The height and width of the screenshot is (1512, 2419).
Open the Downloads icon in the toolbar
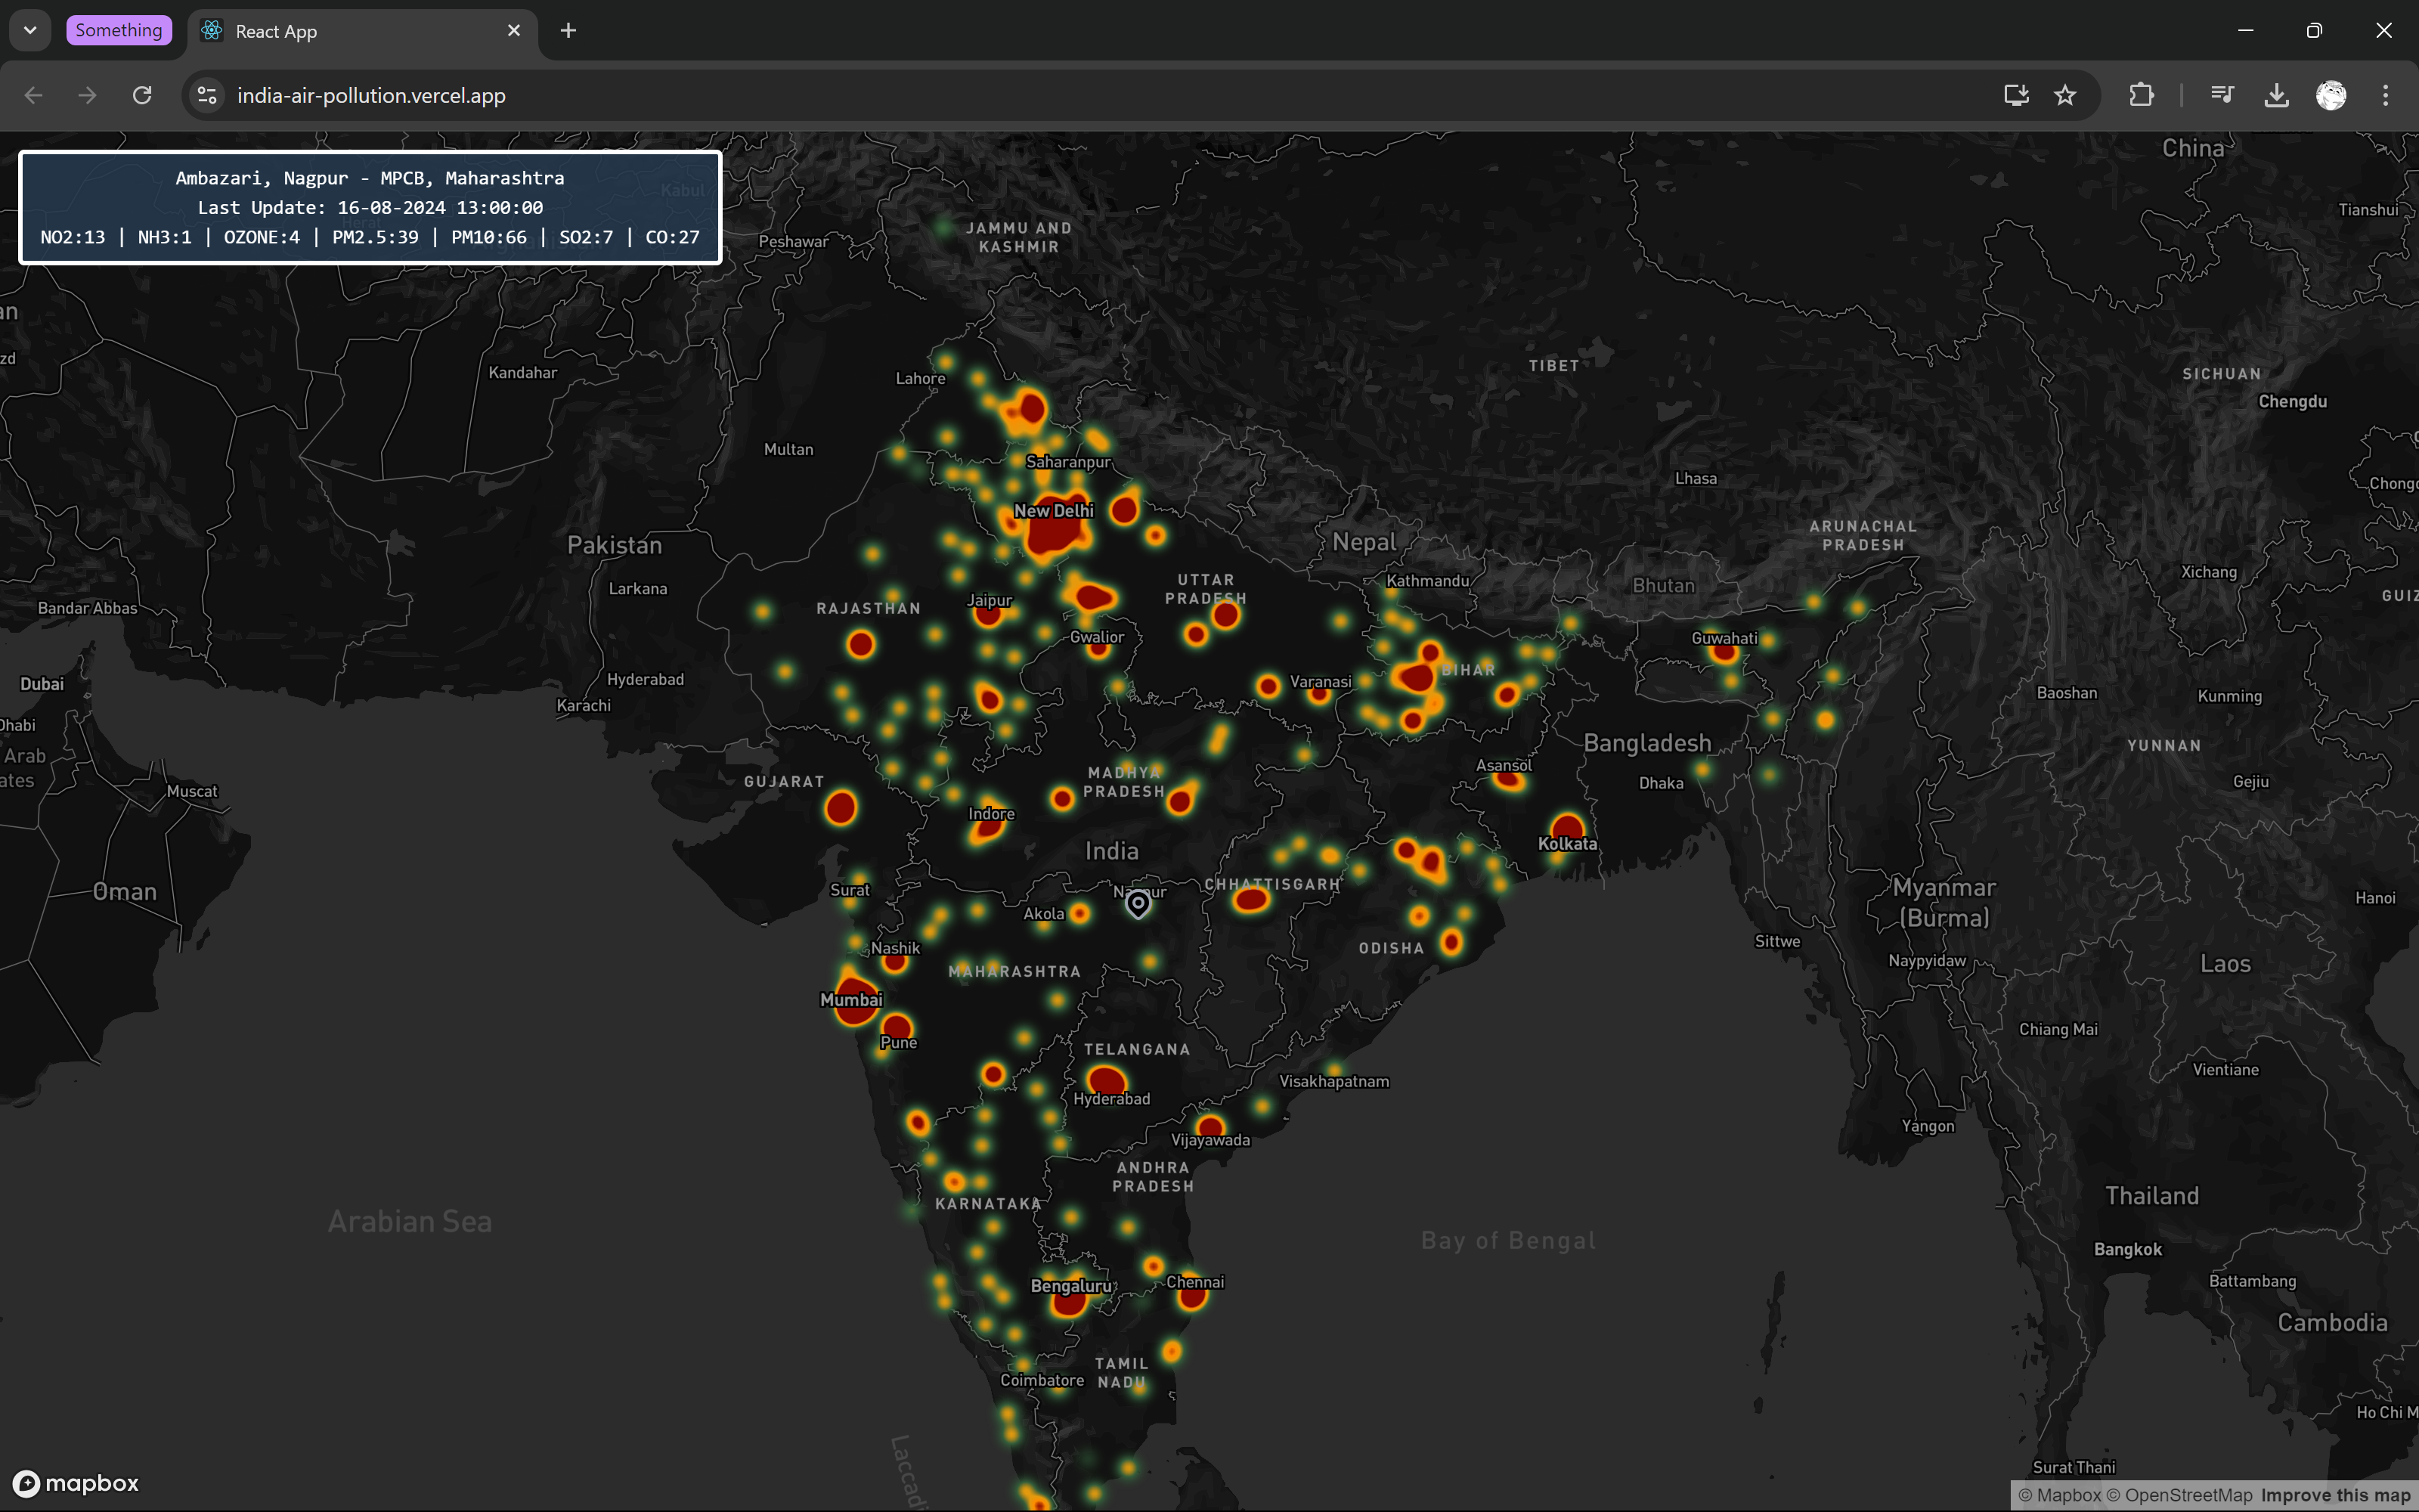2277,95
